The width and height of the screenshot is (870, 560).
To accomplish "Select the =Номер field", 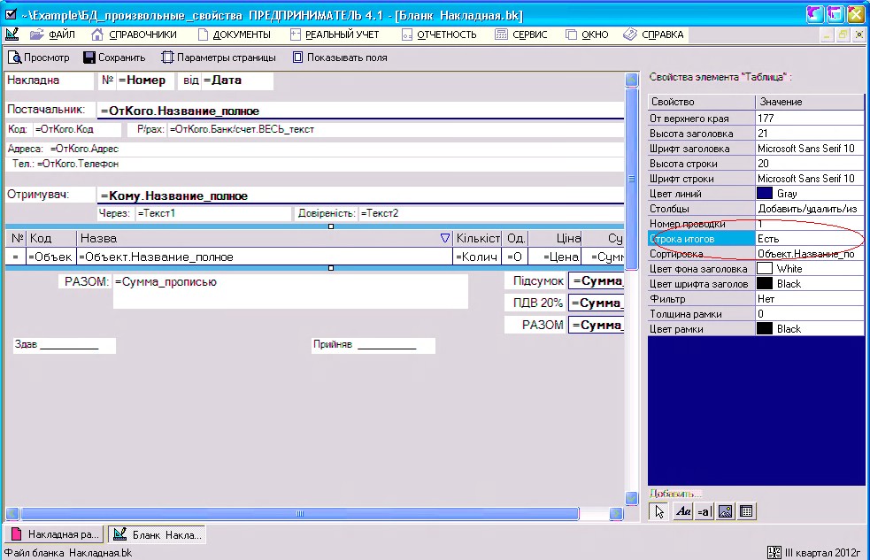I will click(x=145, y=81).
